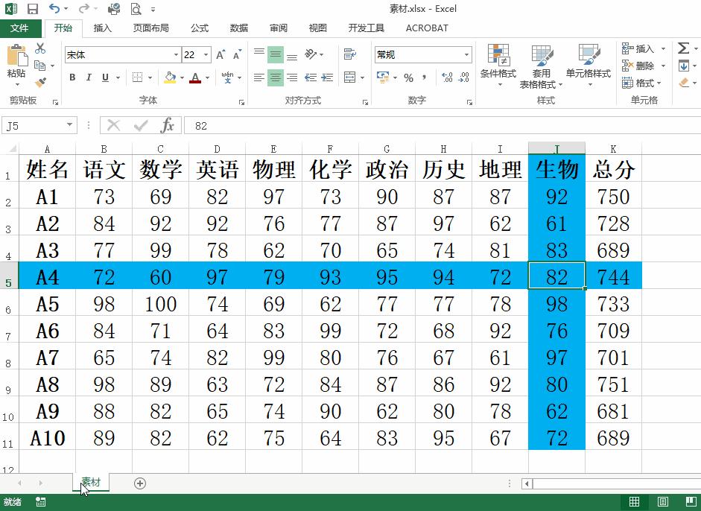
Task: Select the 素材 sheet tab
Action: tap(91, 483)
